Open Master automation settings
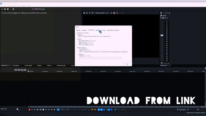This screenshot has width=206, height=116. click(x=163, y=18)
